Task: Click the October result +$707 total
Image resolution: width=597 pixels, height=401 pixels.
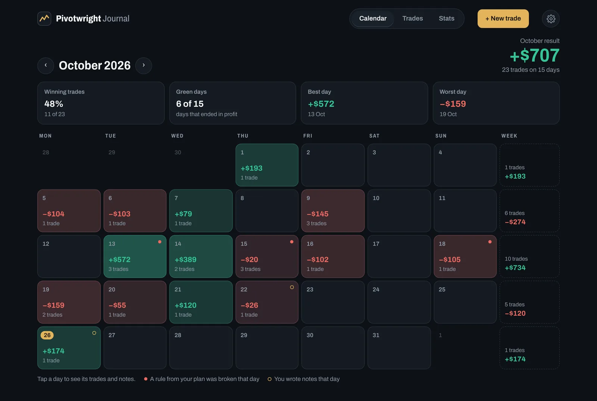Action: click(x=534, y=56)
